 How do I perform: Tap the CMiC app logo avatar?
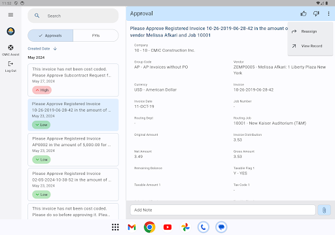10,31
